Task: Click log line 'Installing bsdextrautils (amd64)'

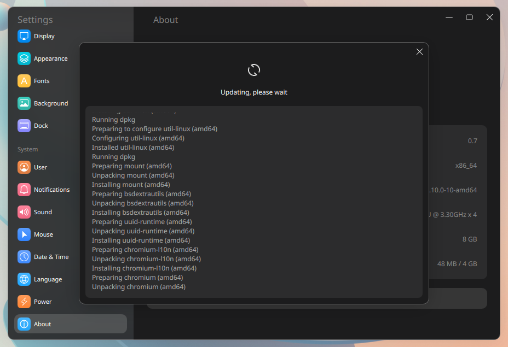Action: click(141, 213)
